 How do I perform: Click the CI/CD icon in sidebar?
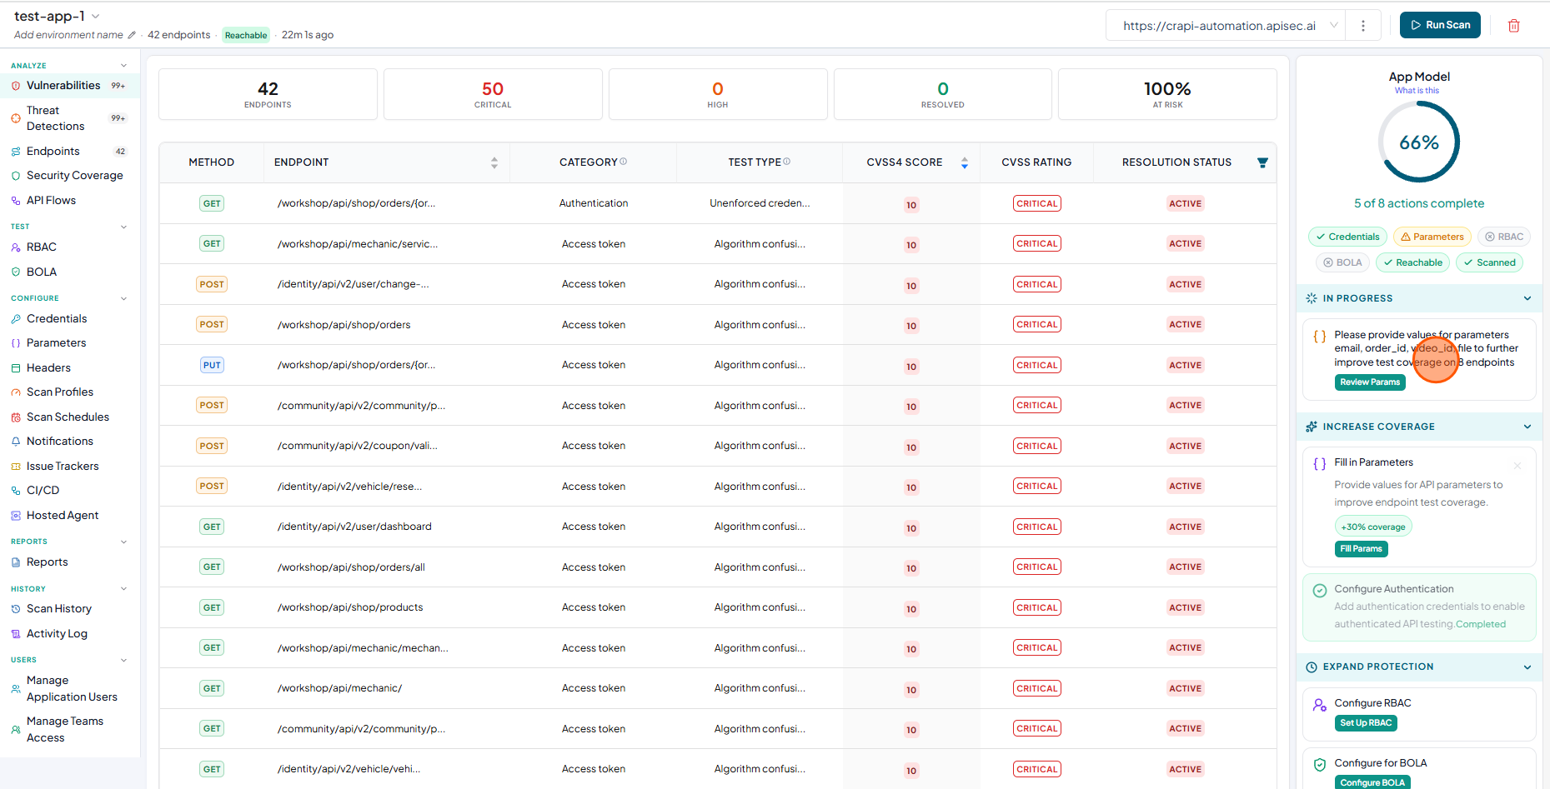tap(16, 491)
